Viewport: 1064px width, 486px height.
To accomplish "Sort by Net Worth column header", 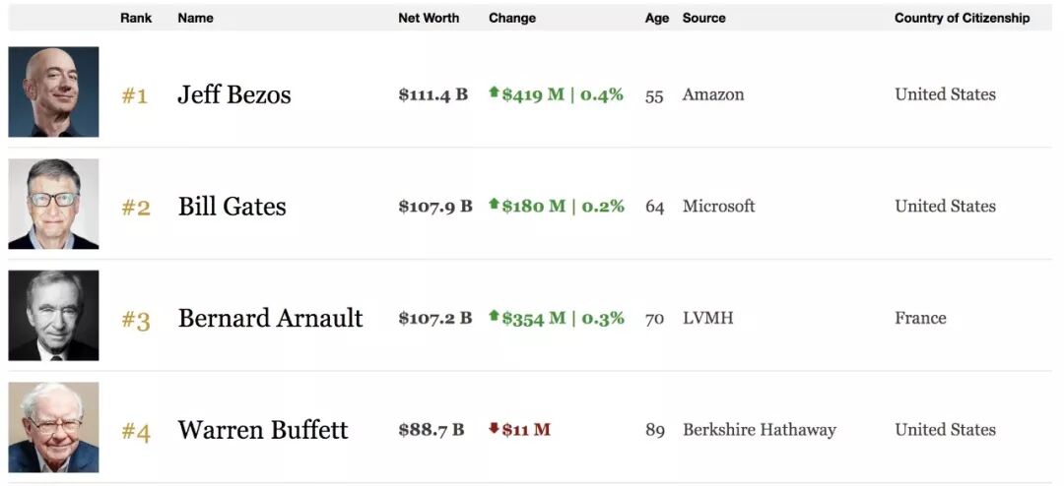I will pos(429,18).
